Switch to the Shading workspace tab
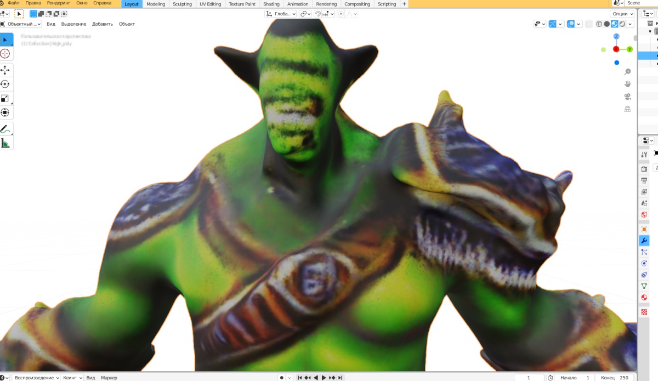The height and width of the screenshot is (381, 658). [x=271, y=4]
